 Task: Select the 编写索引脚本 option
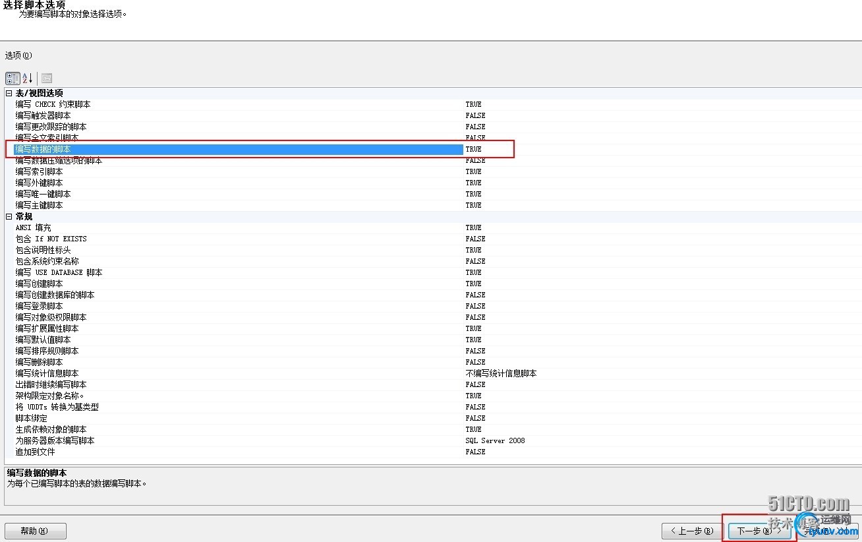(40, 171)
